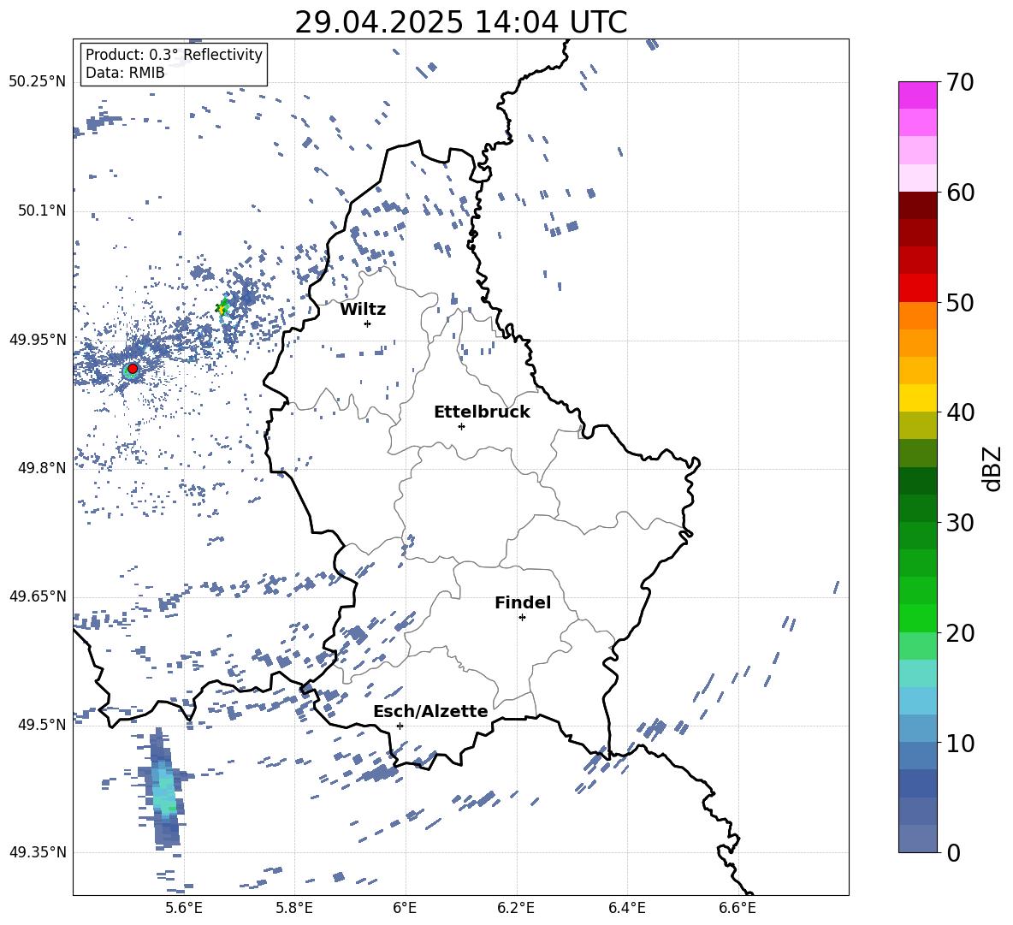Viewport: 1013px width, 925px height.
Task: Click the 50.1°N latitude label
Action: [42, 210]
